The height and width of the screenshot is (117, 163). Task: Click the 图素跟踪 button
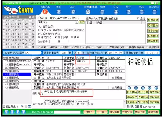pyautogui.click(x=154, y=92)
